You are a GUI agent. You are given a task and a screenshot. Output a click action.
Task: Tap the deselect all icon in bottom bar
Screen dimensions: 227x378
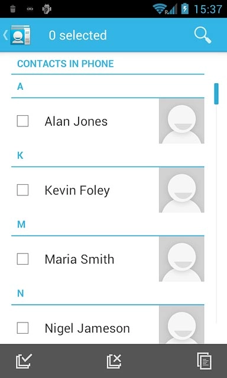(114, 361)
